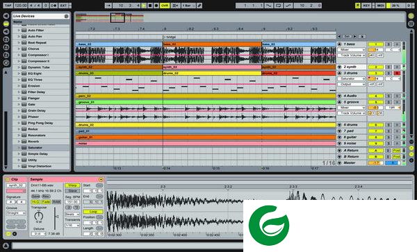Toggle the metronome button beside the time signature
The width and height of the screenshot is (417, 252).
(x=54, y=6)
